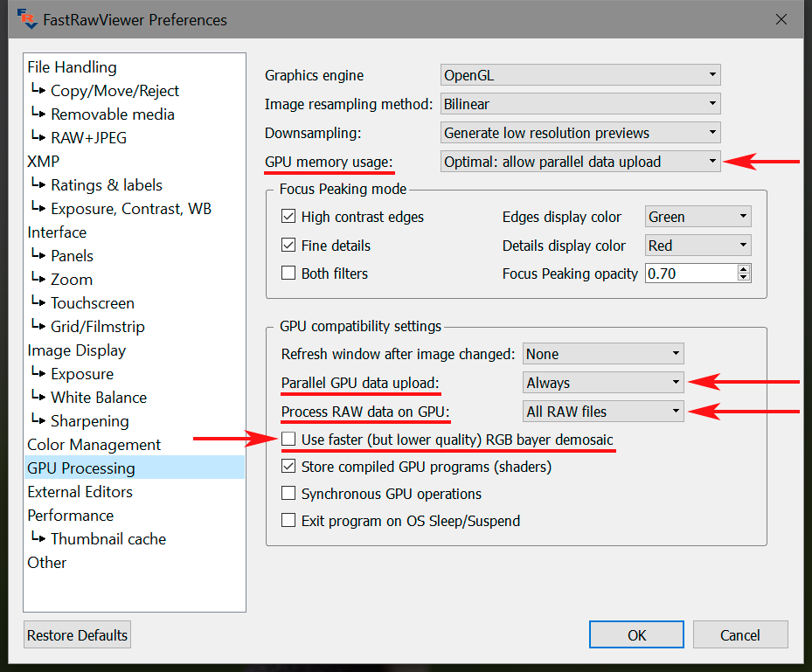Open Copy/Move/Reject settings page
812x672 pixels.
(x=115, y=91)
